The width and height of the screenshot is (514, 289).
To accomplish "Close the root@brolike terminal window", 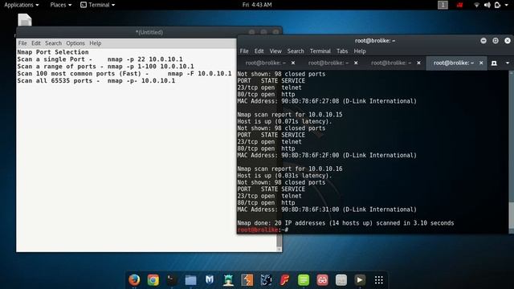I will point(508,41).
